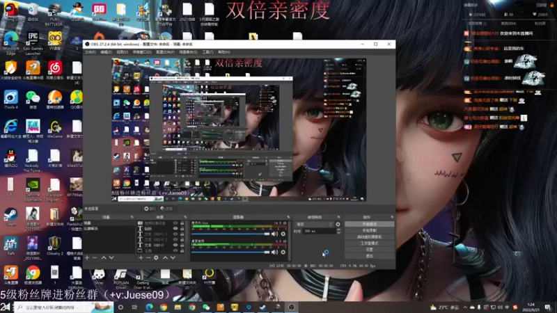
Task: Open GeForce Experience desktop icon
Action: pyautogui.click(x=33, y=190)
